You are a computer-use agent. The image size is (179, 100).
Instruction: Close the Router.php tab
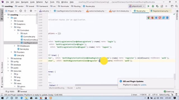(x=147, y=11)
